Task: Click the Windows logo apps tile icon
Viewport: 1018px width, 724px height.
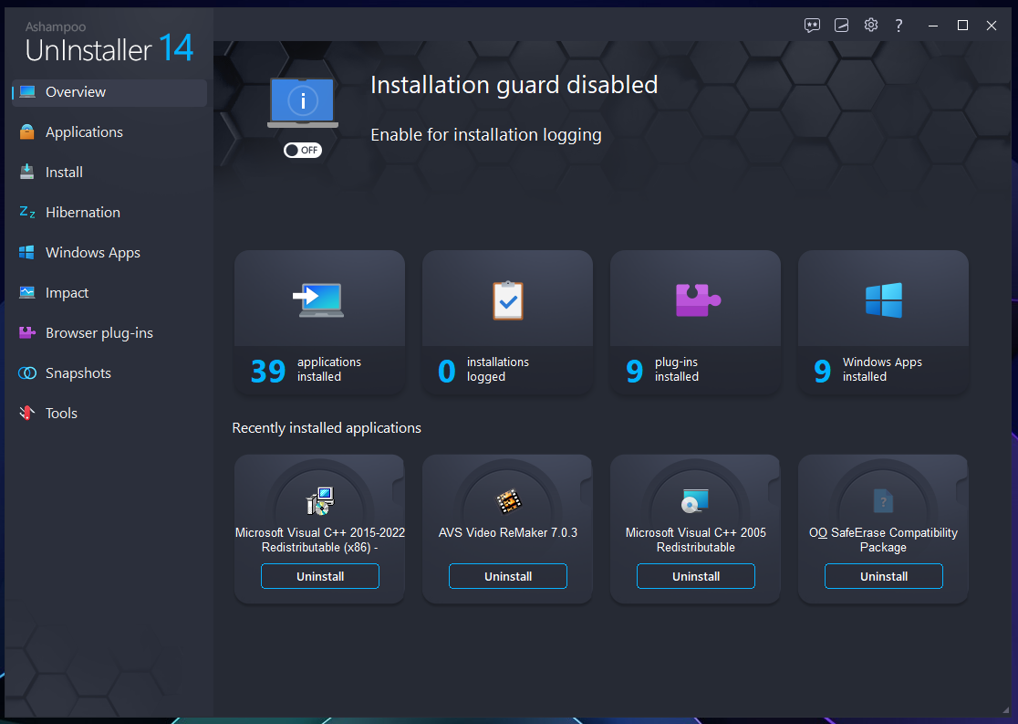Action: coord(883,299)
